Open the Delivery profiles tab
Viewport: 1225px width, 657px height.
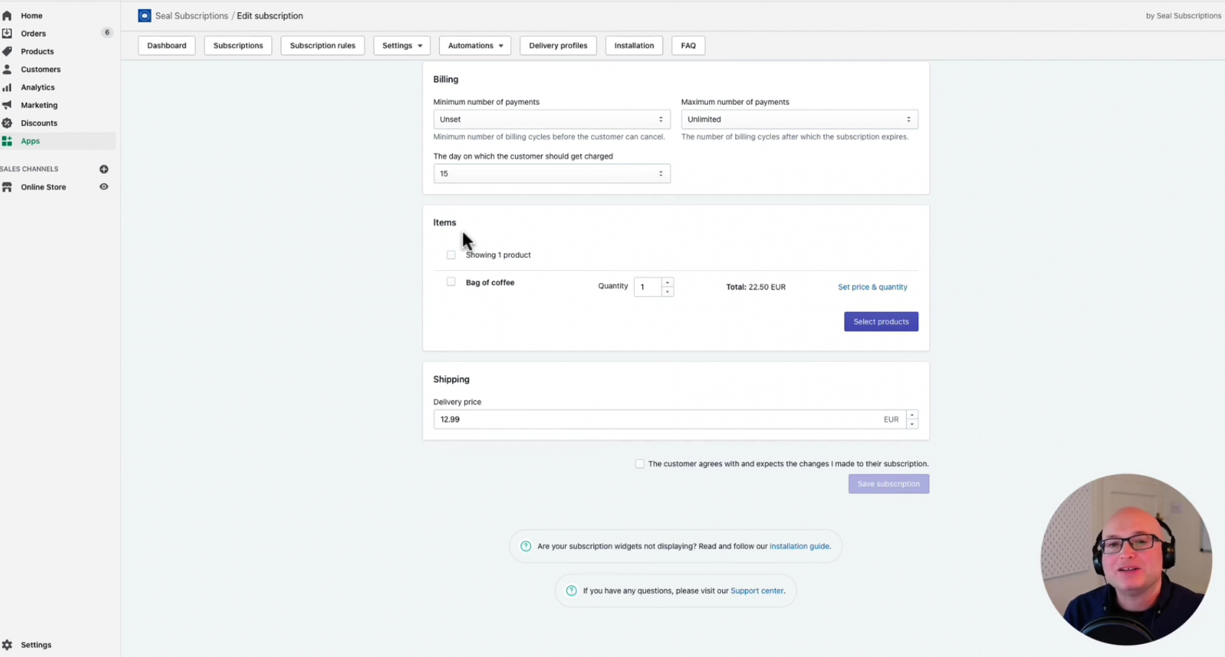click(x=557, y=45)
